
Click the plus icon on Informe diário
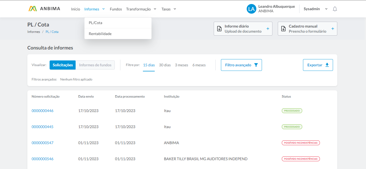pyautogui.click(x=268, y=29)
